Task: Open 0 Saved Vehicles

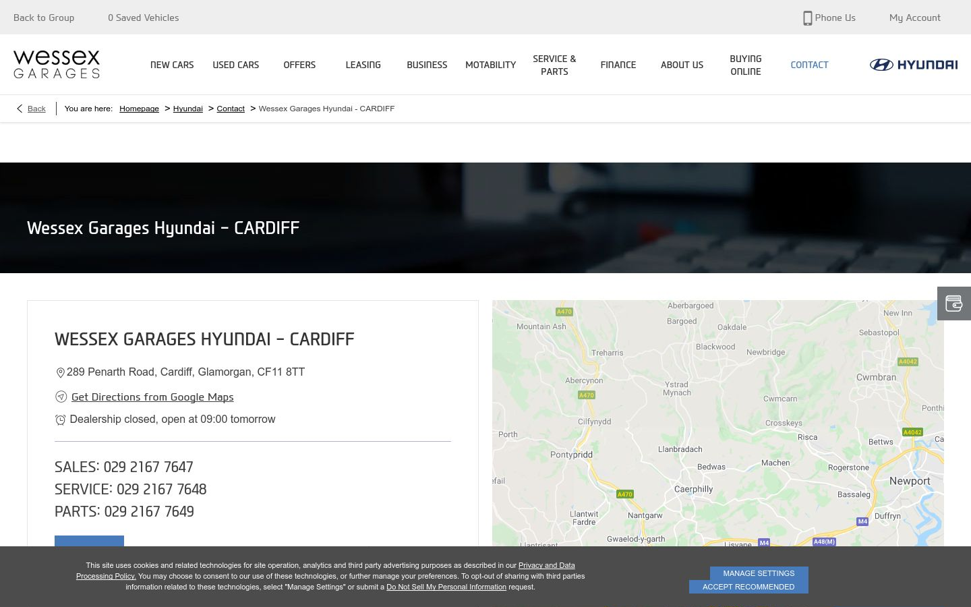Action: point(144,18)
